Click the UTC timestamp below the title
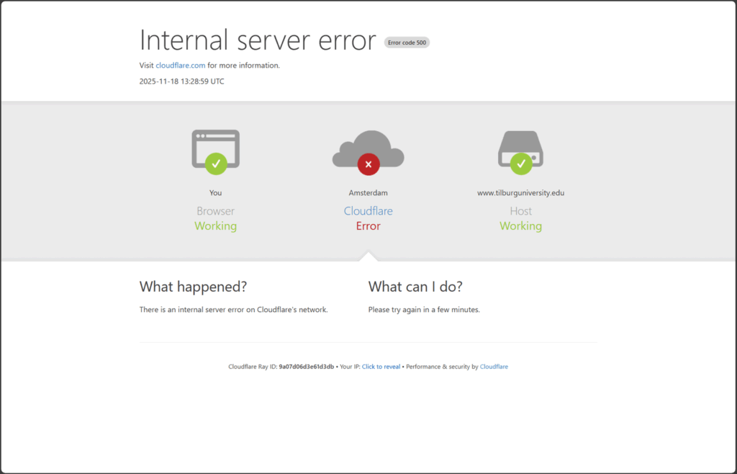Viewport: 737px width, 474px height. pos(181,81)
